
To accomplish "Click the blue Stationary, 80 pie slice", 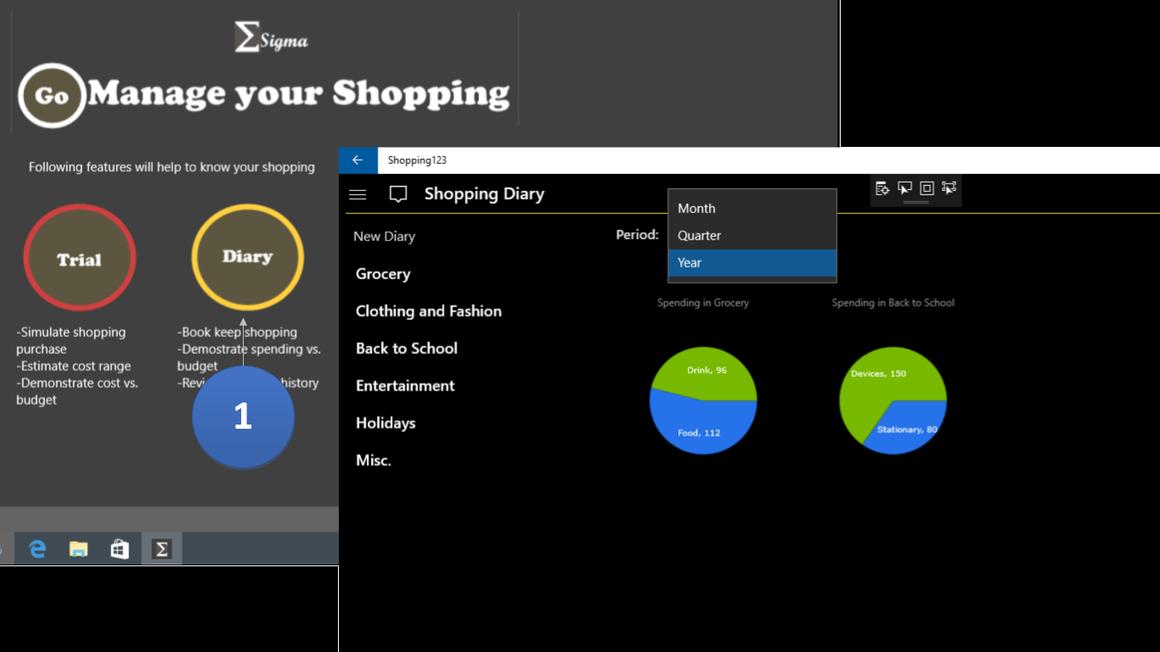I will coord(909,428).
